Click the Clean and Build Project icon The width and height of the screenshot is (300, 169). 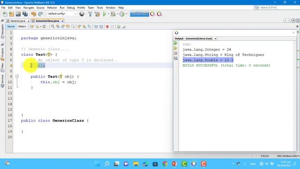97,14
